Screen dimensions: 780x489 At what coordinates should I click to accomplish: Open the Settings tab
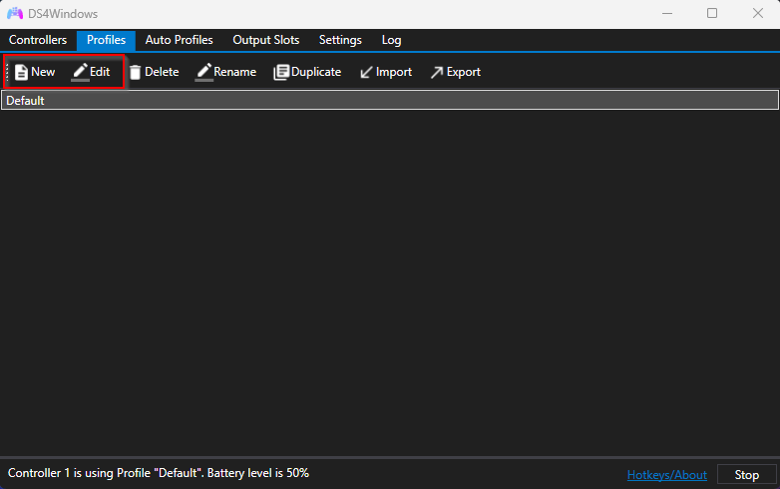pyautogui.click(x=340, y=40)
